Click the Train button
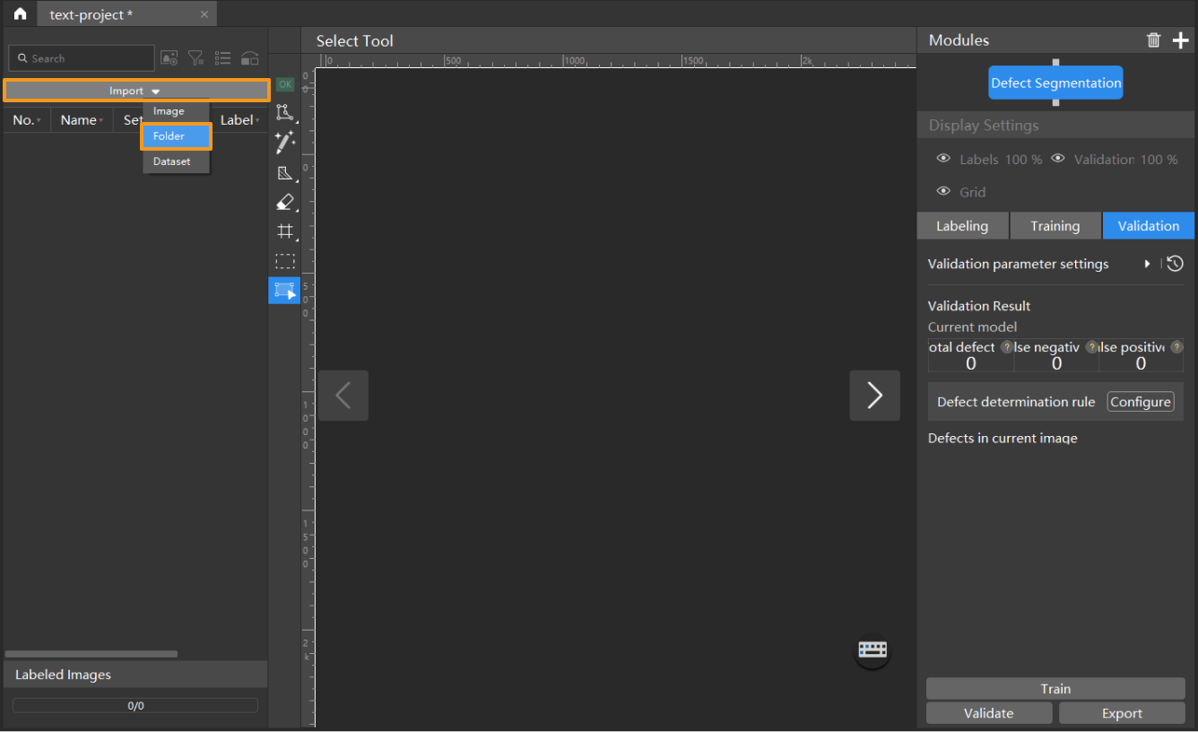 [x=1055, y=689]
